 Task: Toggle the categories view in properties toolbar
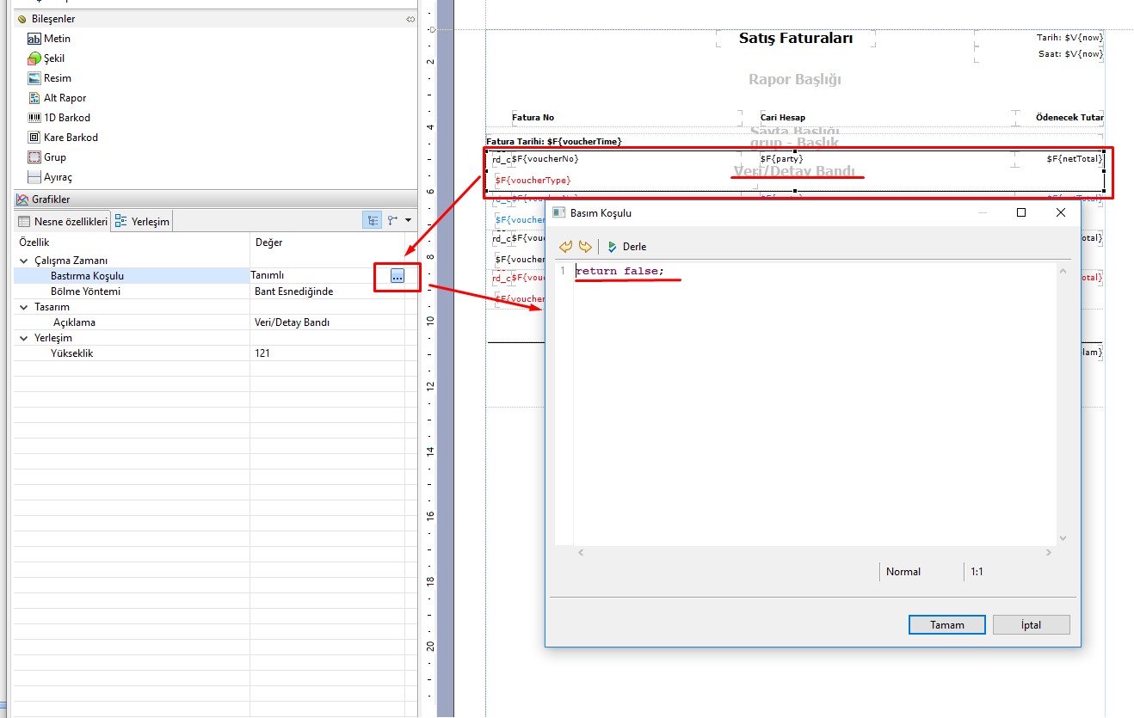pos(373,221)
